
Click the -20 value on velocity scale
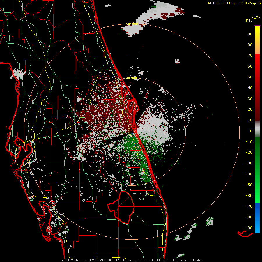point(249,153)
